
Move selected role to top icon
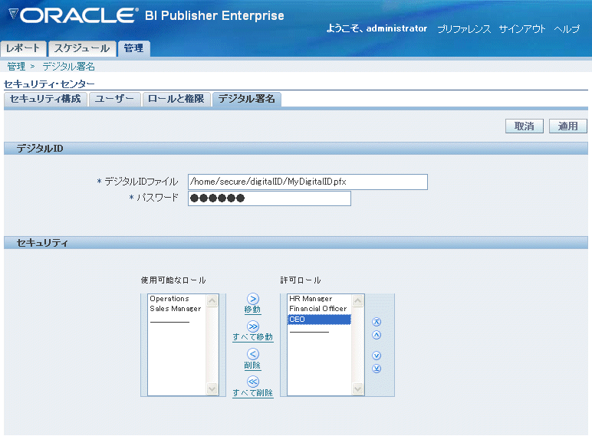tap(377, 322)
